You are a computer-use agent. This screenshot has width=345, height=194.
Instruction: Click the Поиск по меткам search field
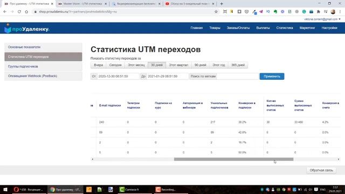click(237, 77)
